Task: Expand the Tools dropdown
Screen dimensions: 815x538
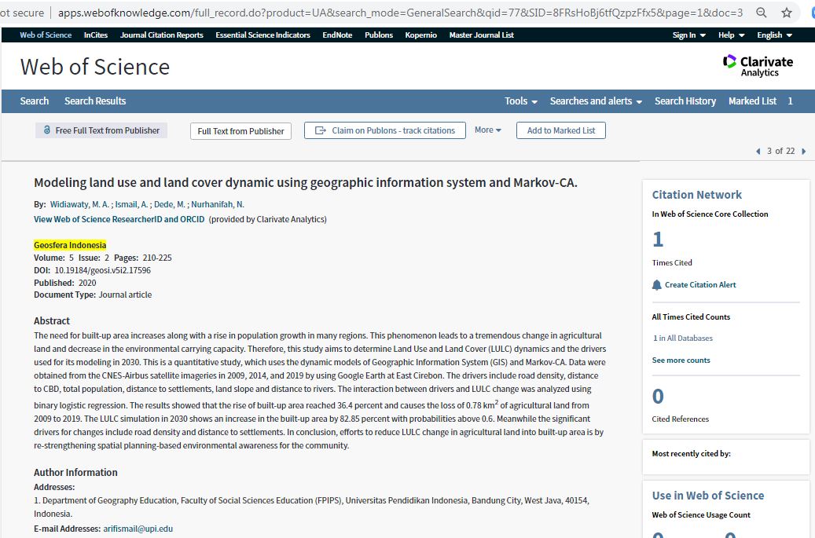Action: coord(521,101)
